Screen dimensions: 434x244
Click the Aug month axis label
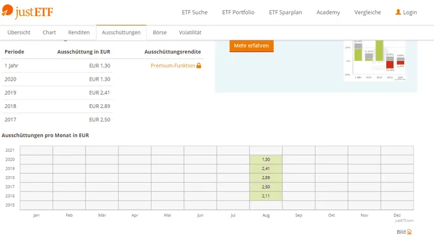click(x=266, y=215)
